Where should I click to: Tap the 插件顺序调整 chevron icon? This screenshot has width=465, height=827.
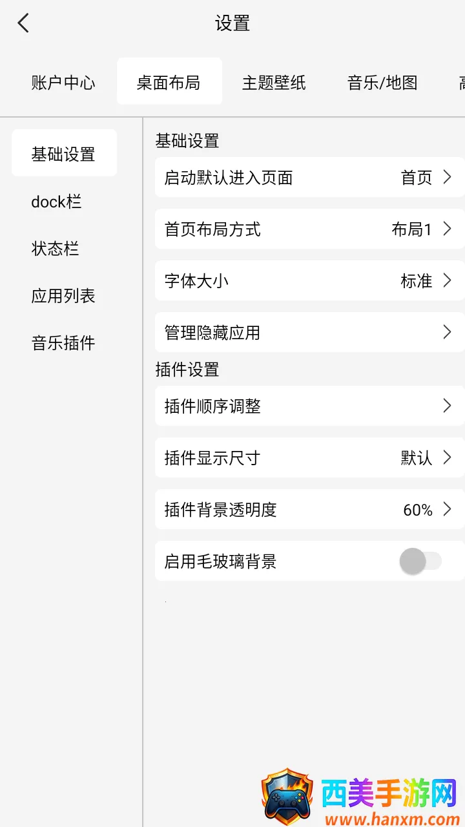447,406
